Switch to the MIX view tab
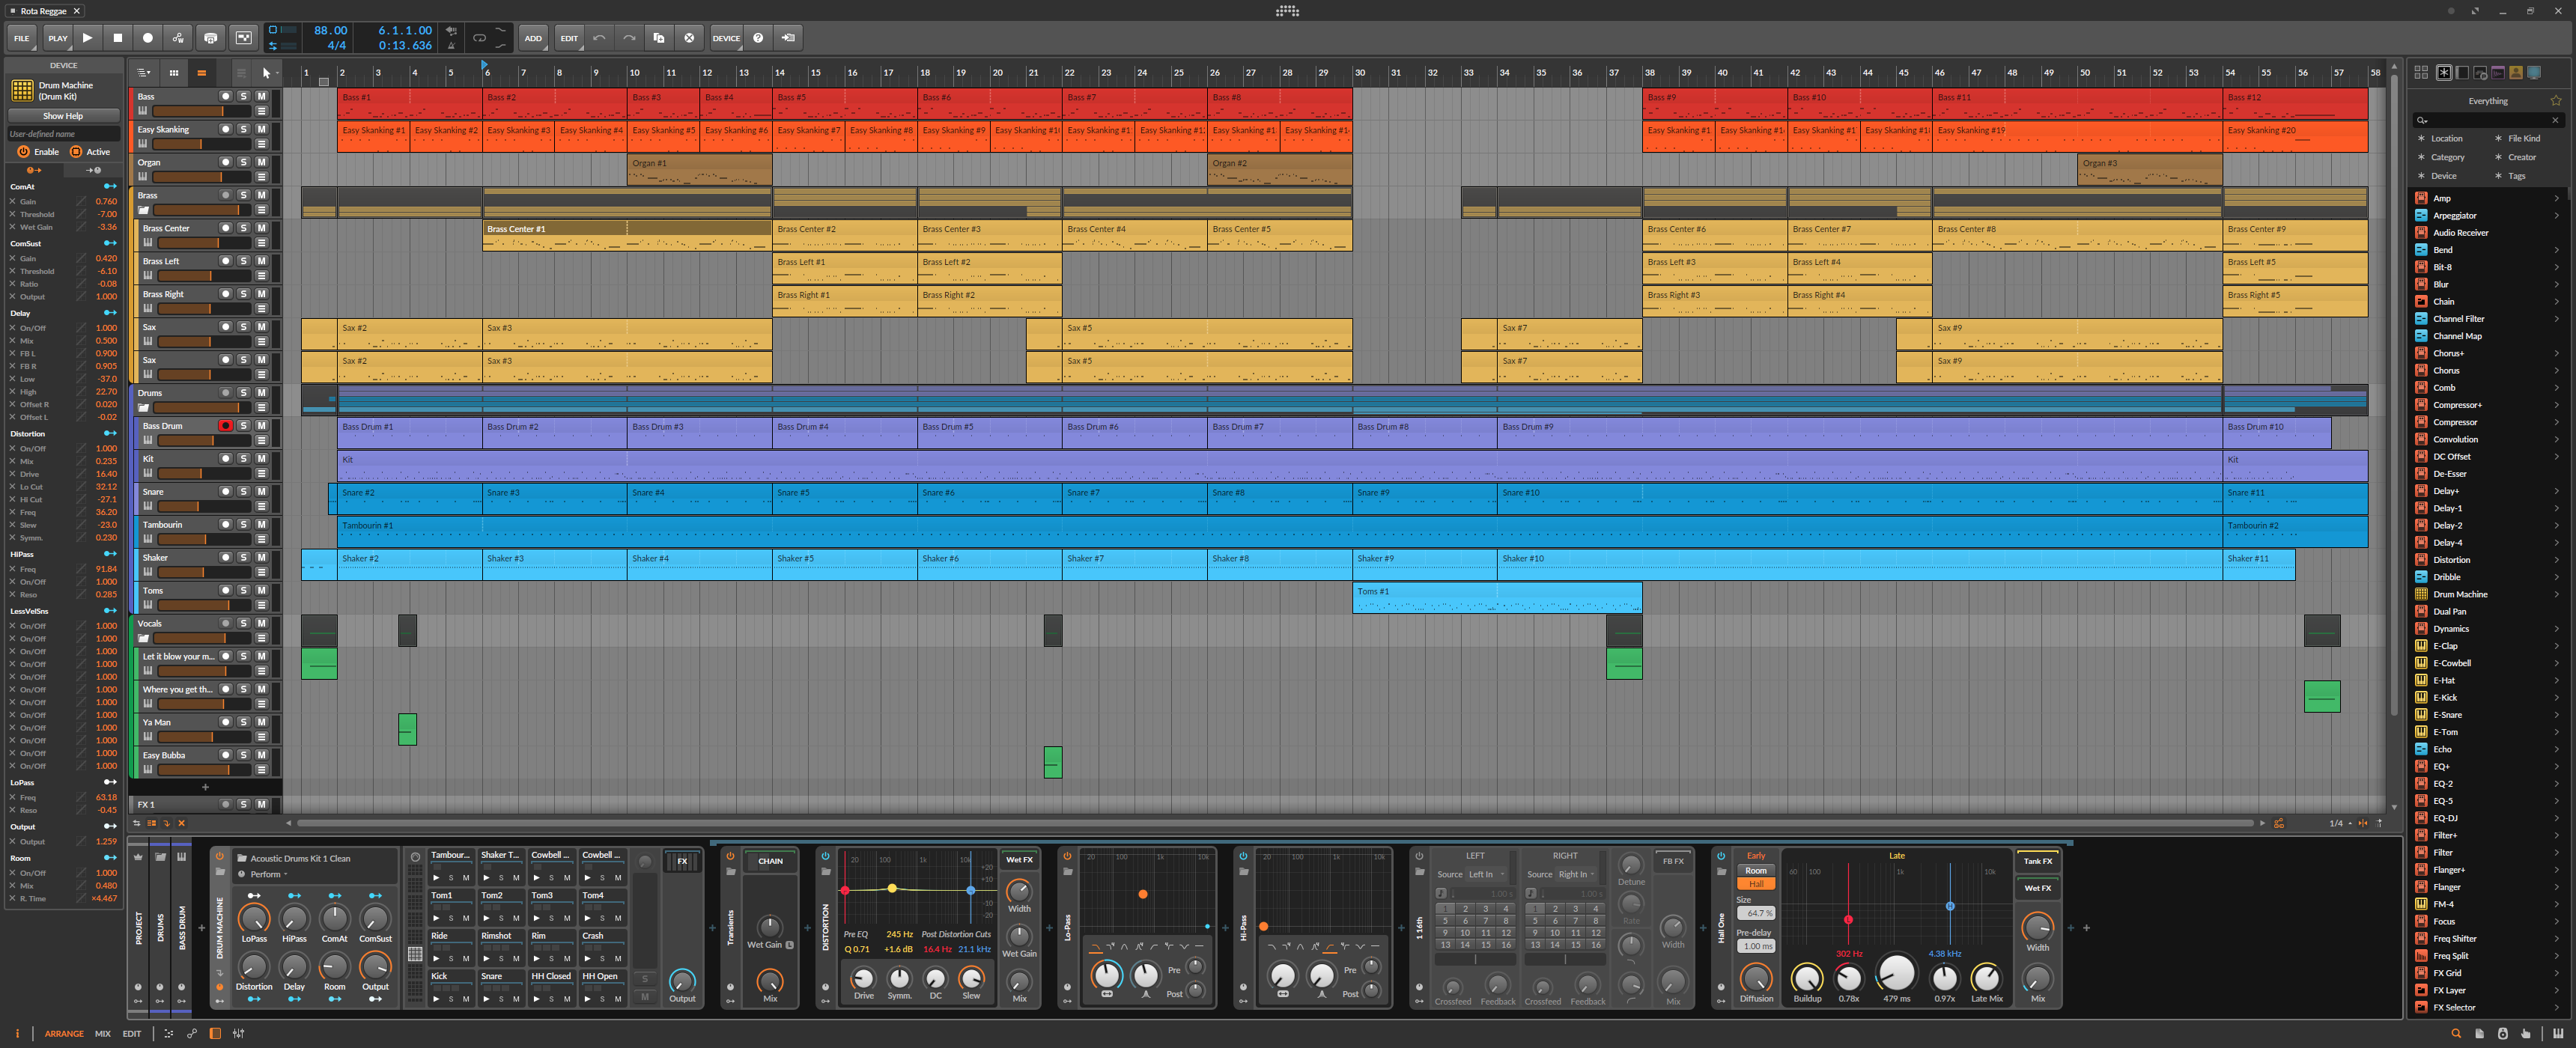This screenshot has height=1048, width=2576. pyautogui.click(x=103, y=1033)
